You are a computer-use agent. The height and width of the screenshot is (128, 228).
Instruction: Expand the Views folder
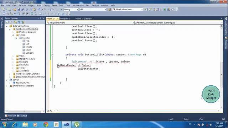coord(13,56)
